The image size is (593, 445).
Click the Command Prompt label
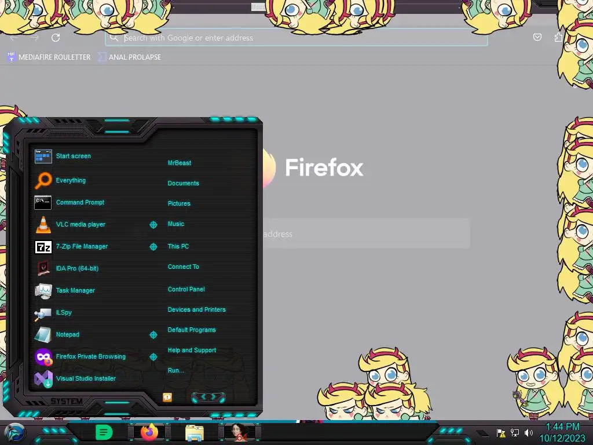pyautogui.click(x=80, y=202)
